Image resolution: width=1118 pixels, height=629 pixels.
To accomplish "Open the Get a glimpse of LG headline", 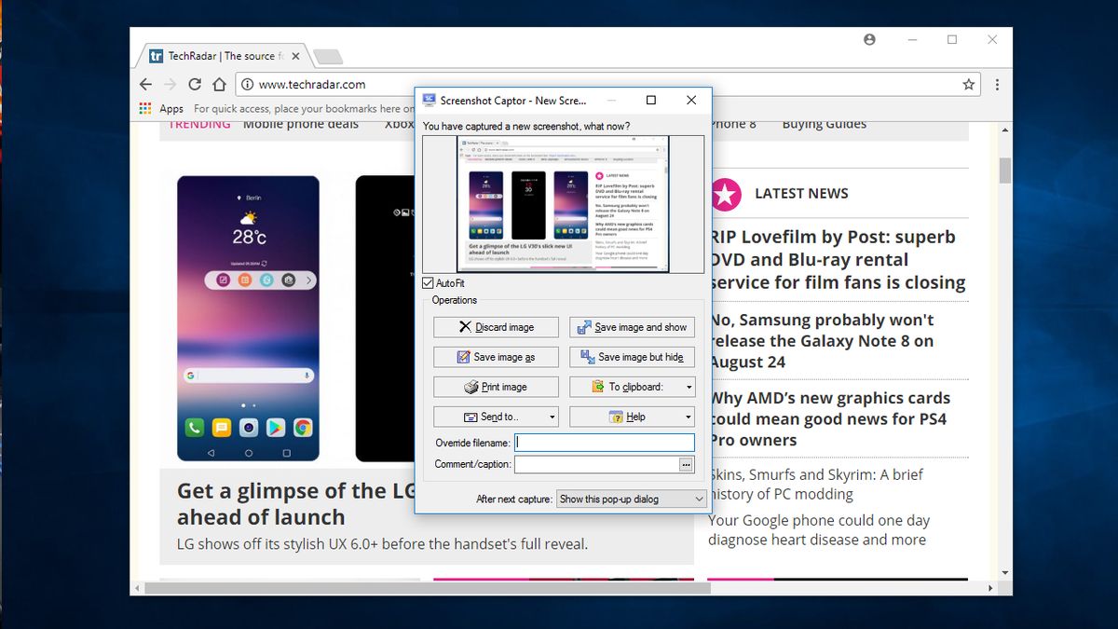I will coord(296,504).
